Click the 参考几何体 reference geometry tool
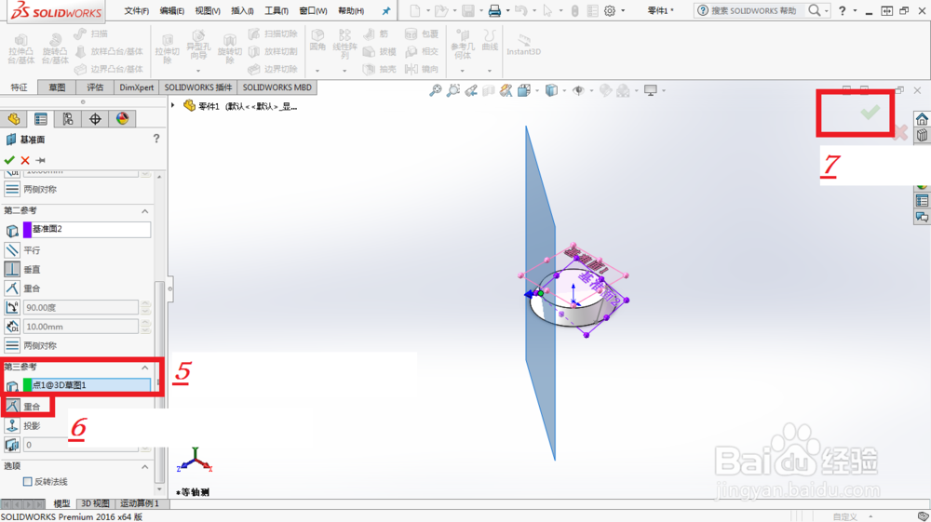931x522 pixels. (463, 44)
